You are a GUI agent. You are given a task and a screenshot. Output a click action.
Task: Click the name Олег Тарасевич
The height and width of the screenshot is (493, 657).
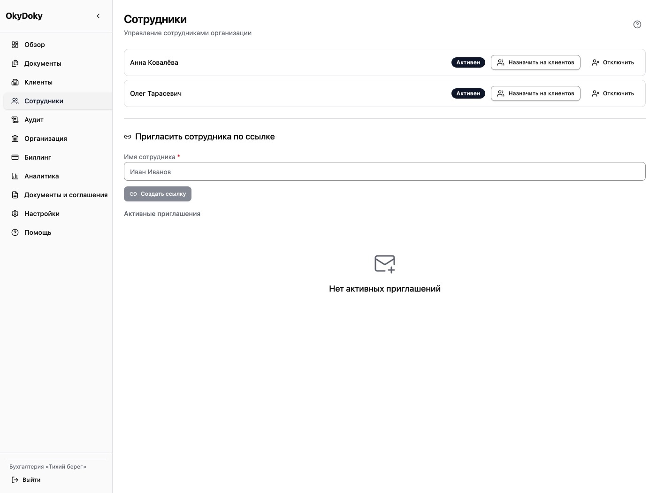click(x=156, y=93)
